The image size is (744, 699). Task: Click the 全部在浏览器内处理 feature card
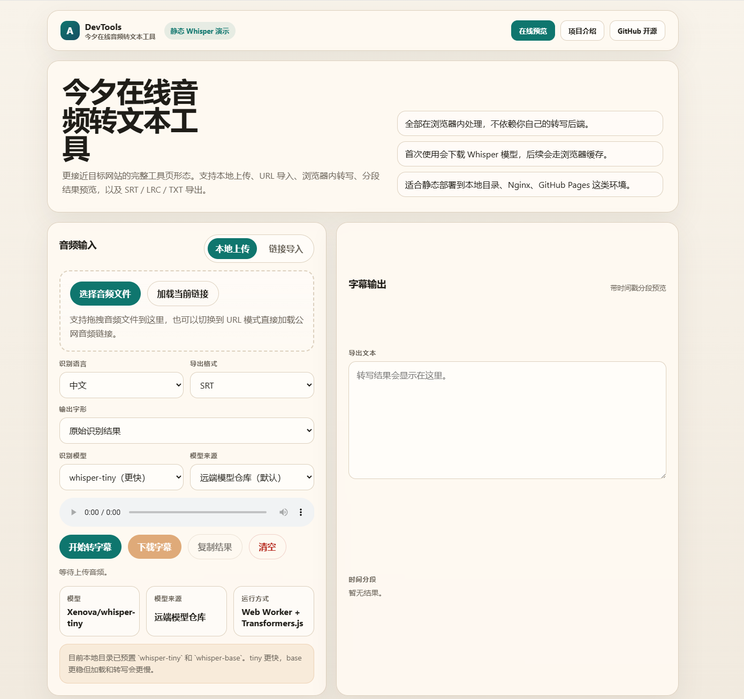[x=530, y=124]
